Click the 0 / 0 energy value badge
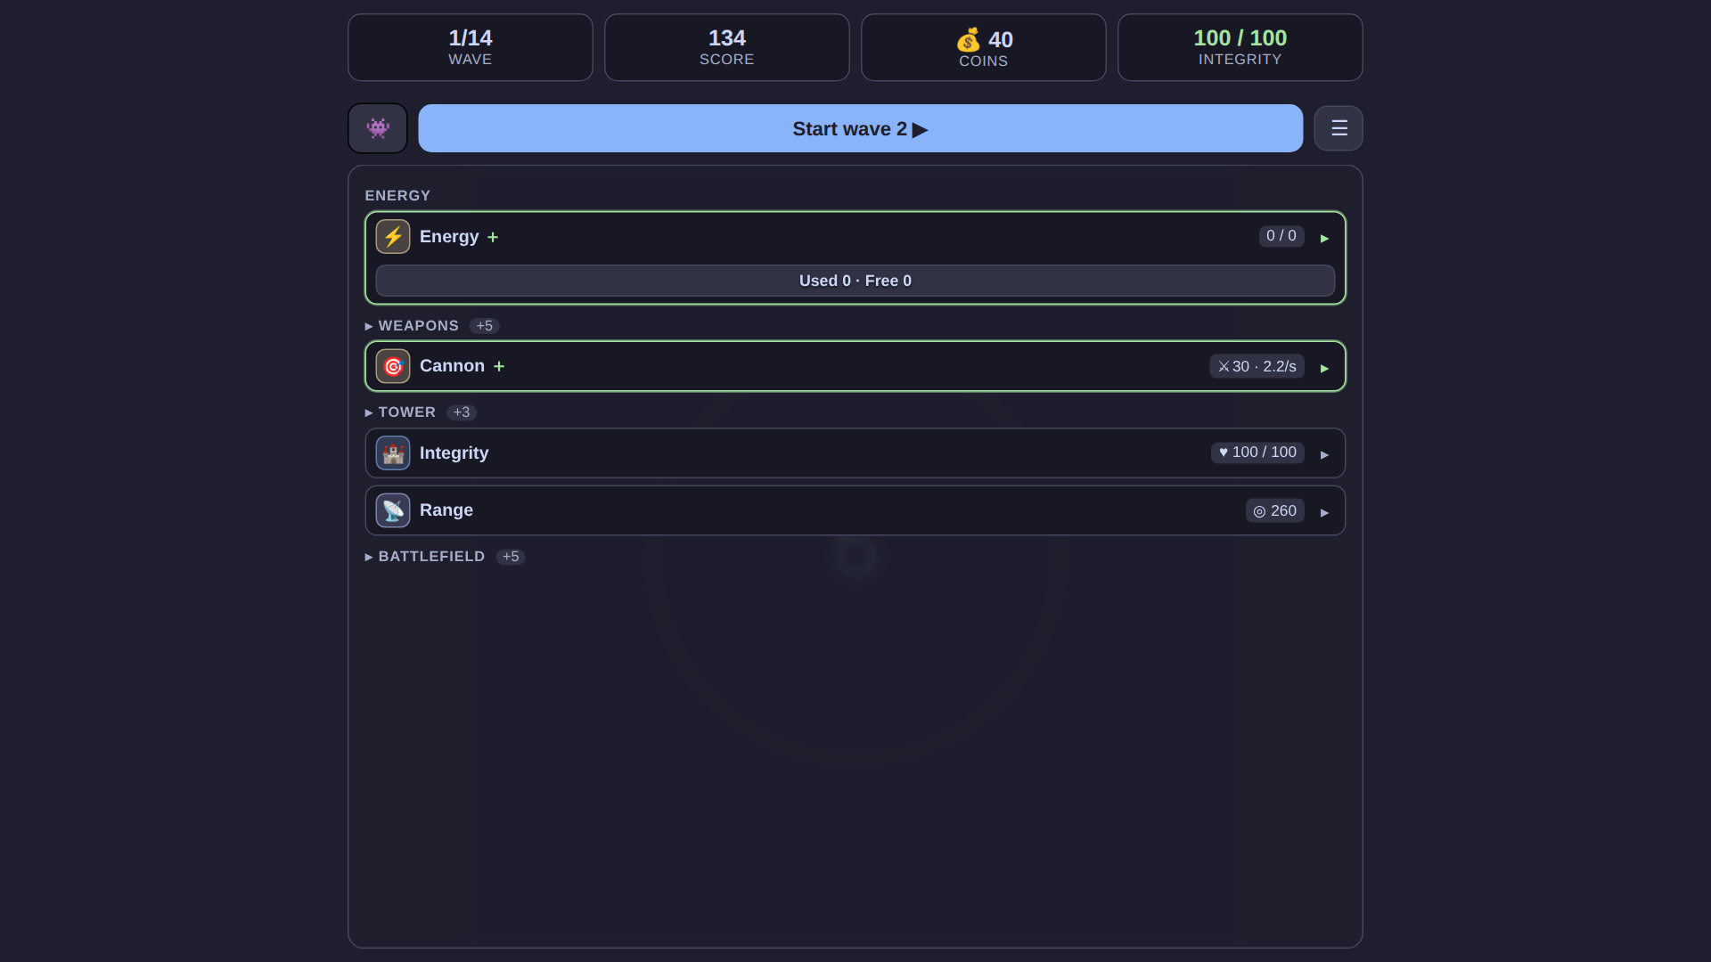 [1281, 236]
